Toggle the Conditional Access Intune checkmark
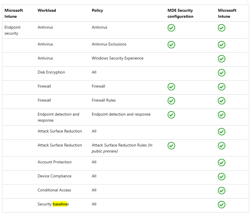The image size is (250, 216). [x=222, y=191]
